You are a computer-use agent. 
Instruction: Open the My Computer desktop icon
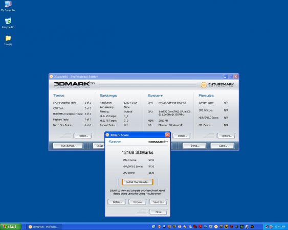(8, 6)
